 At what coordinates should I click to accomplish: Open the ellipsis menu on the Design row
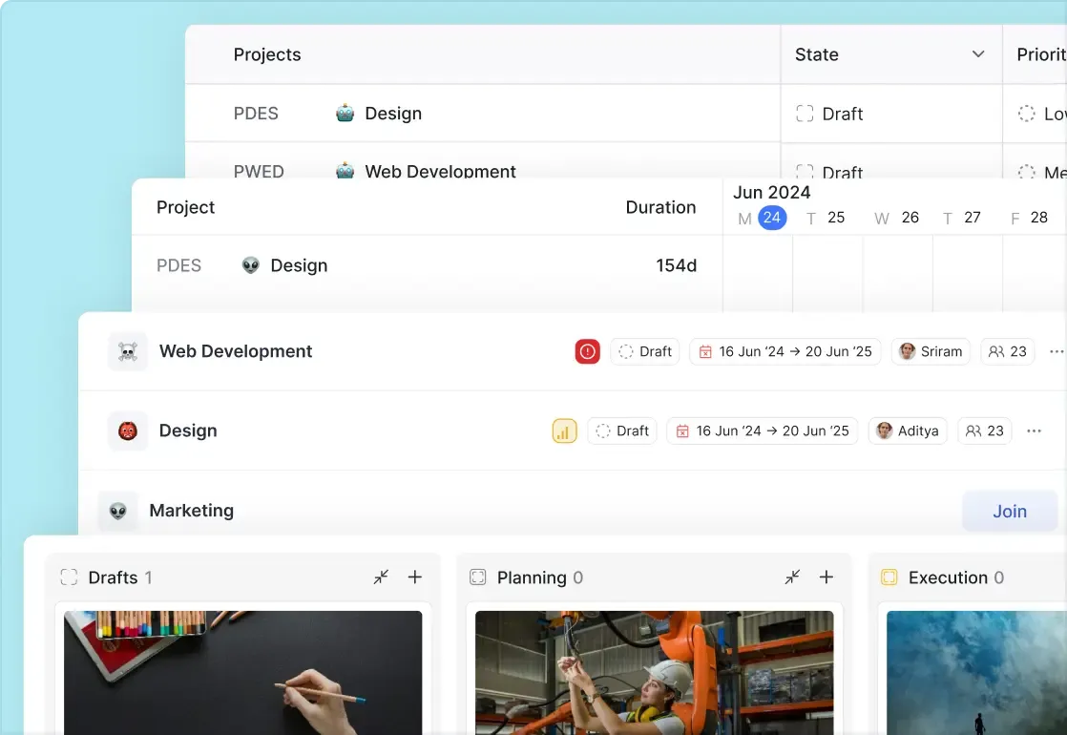[1034, 430]
